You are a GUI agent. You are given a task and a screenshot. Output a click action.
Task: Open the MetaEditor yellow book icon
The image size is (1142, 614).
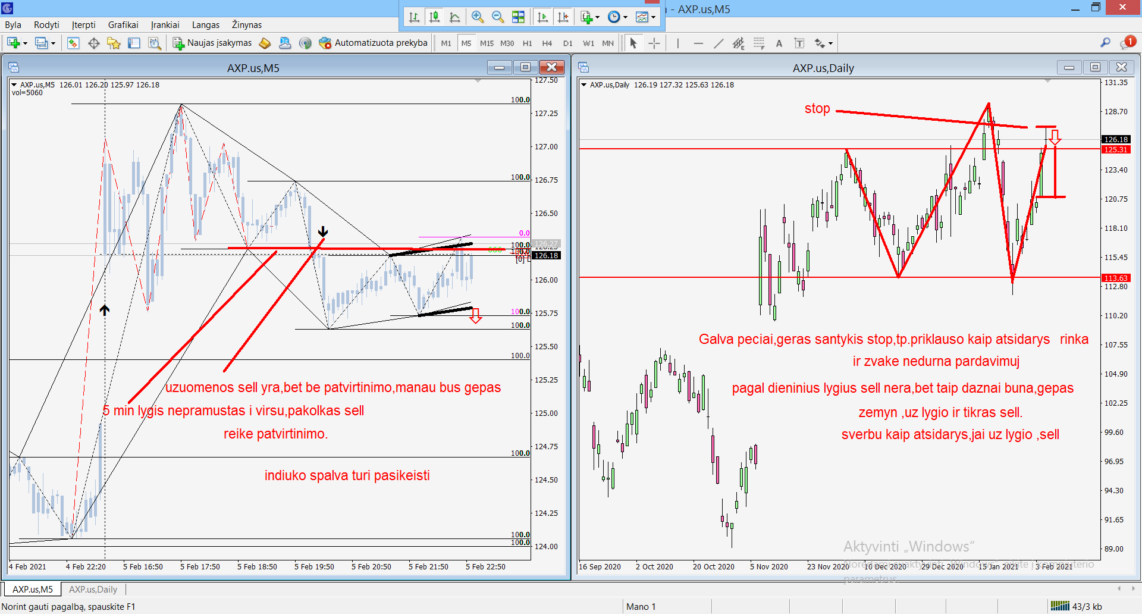[265, 43]
